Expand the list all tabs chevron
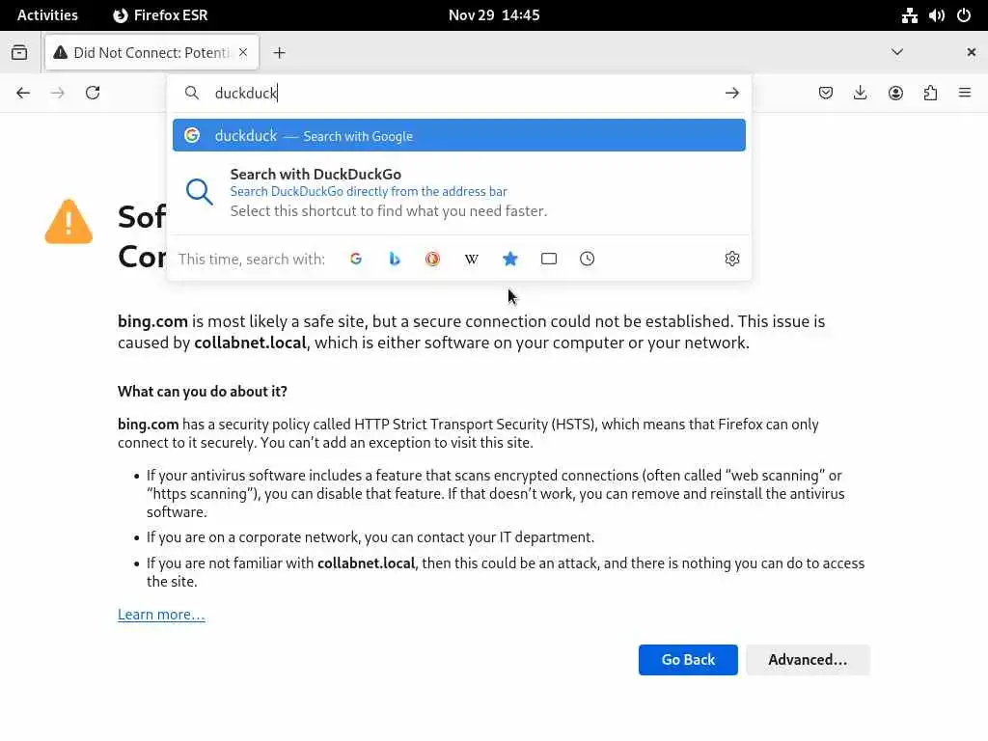Screen dimensions: 988x741 pos(897,52)
